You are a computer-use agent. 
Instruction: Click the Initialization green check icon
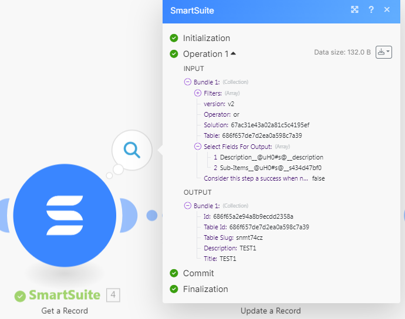pos(174,38)
